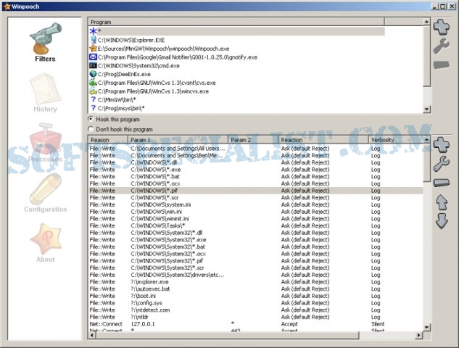
Task: Click question mark icon for C:\Prog\msys\bin\*
Action: pyautogui.click(x=94, y=108)
